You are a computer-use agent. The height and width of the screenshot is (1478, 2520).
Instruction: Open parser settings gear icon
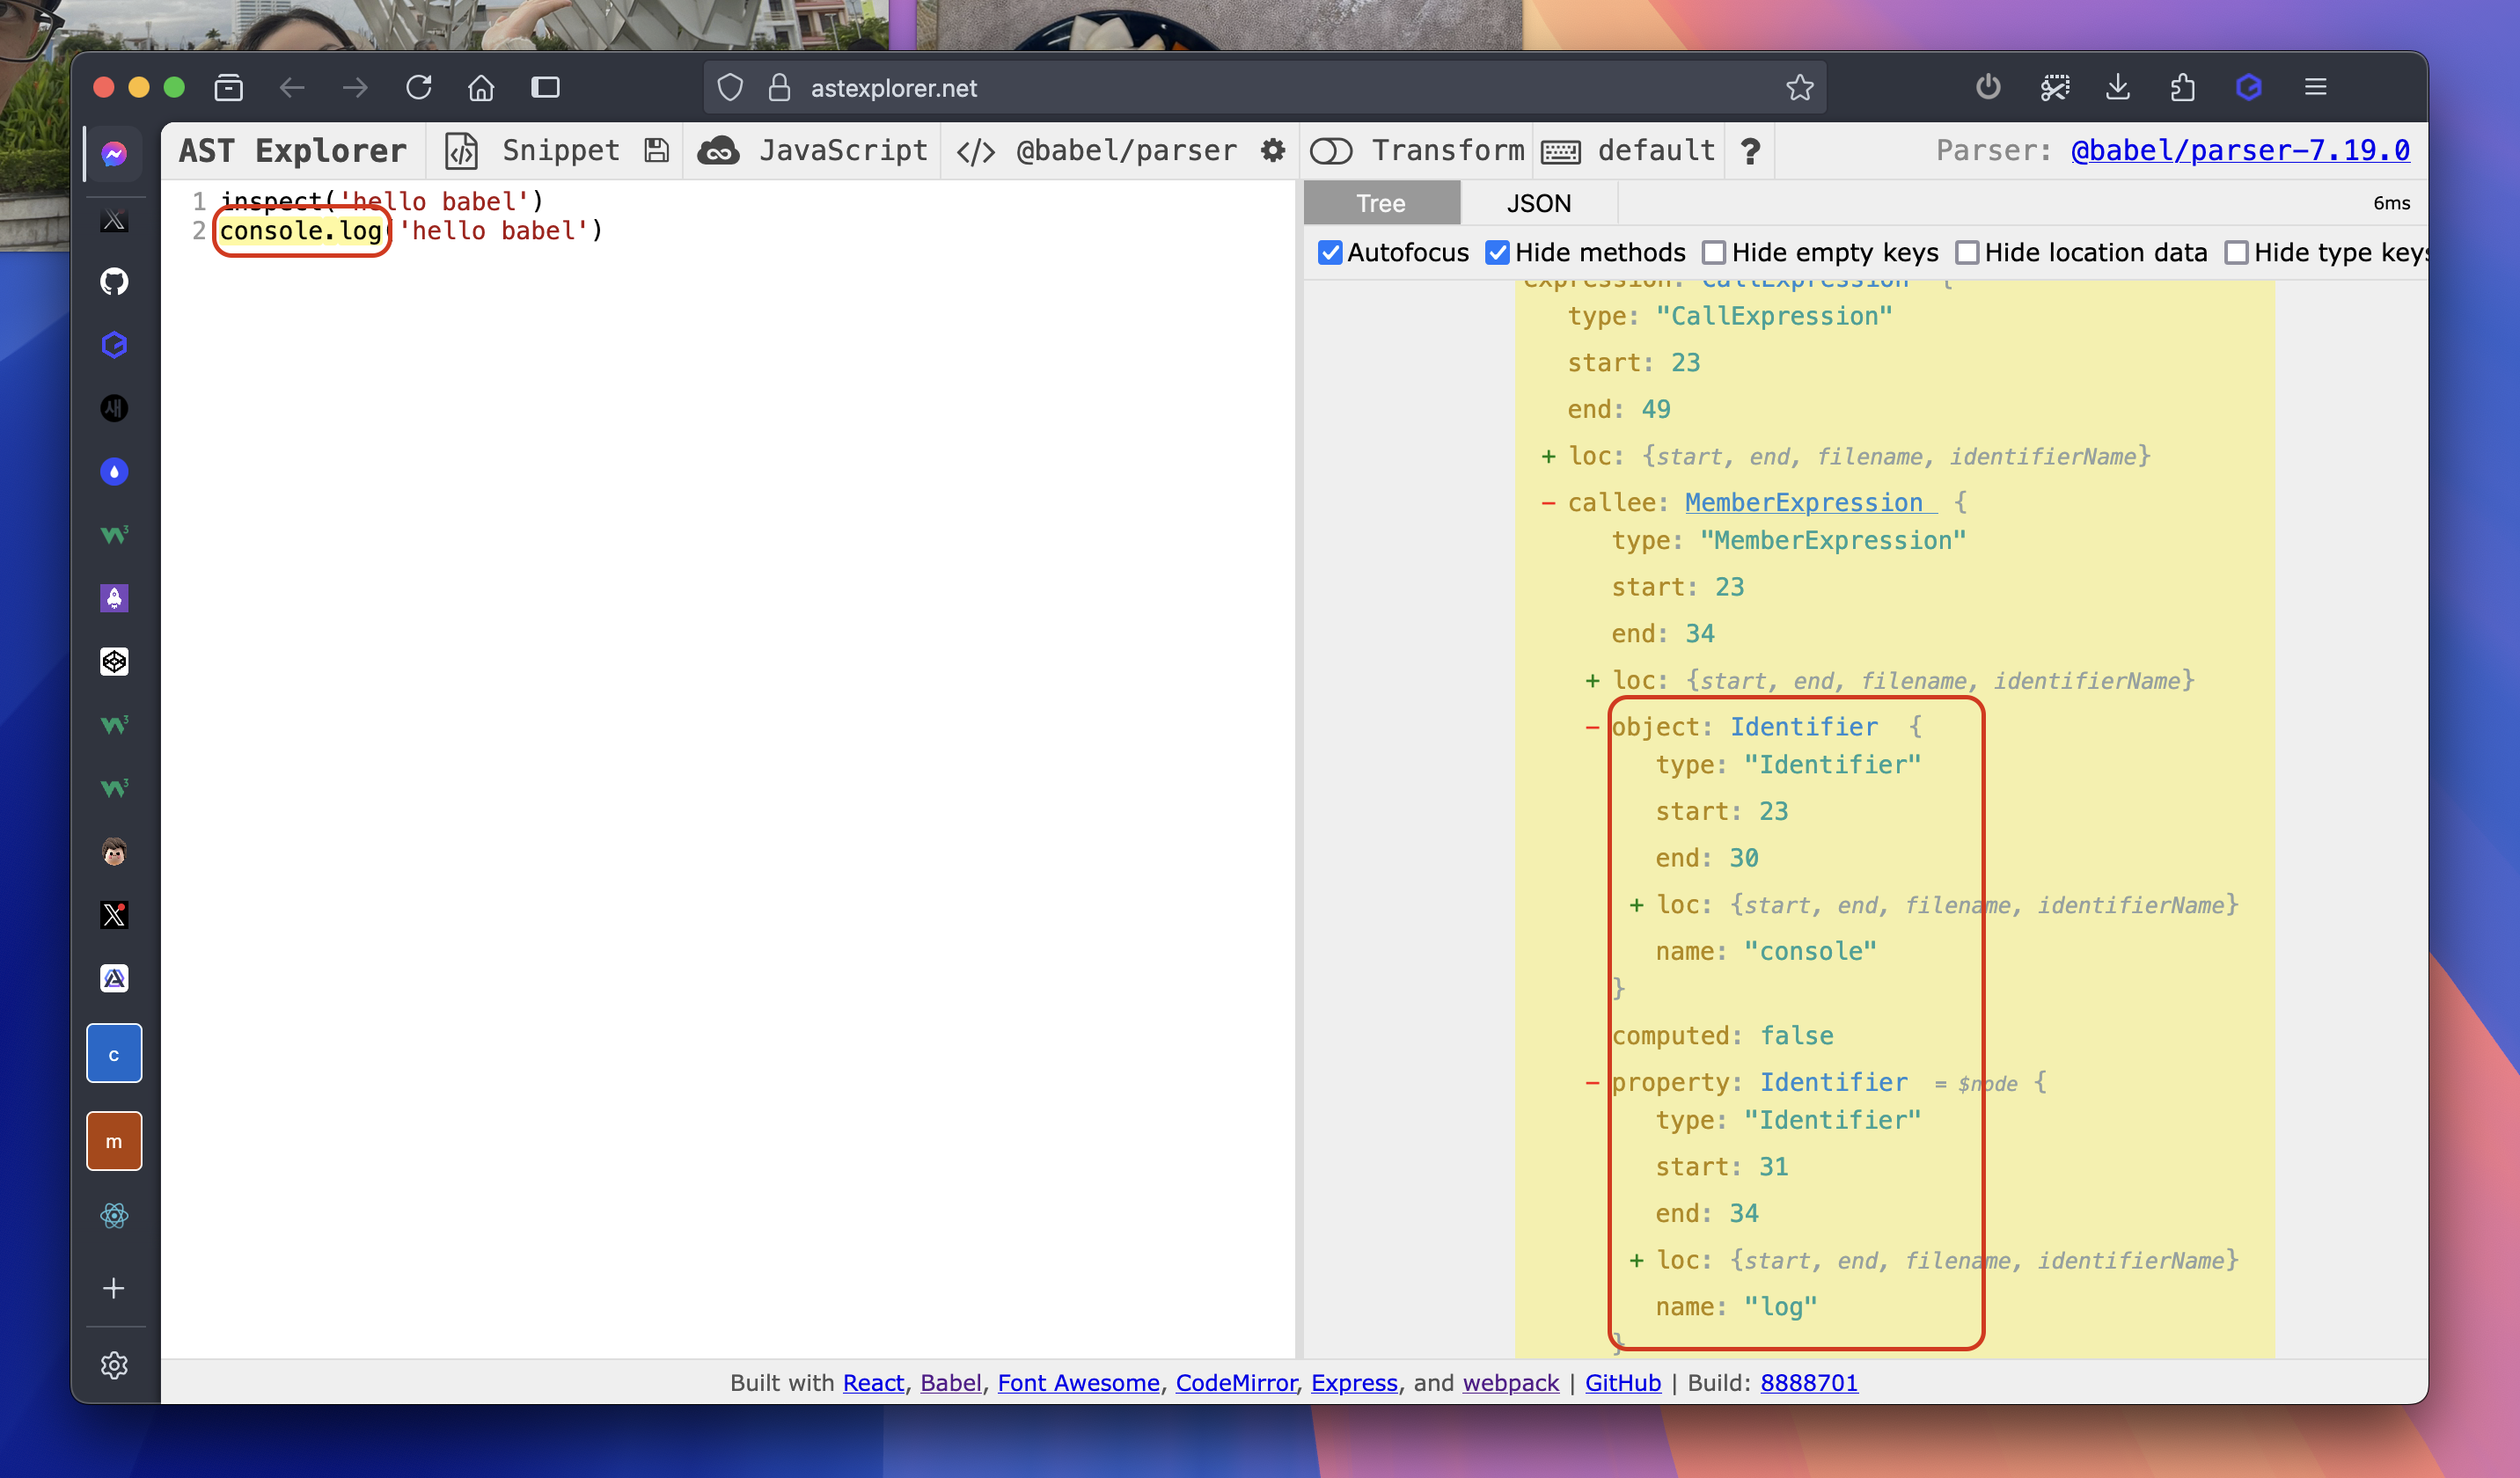pos(1272,151)
